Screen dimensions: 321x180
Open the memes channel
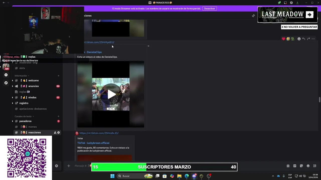point(37,127)
